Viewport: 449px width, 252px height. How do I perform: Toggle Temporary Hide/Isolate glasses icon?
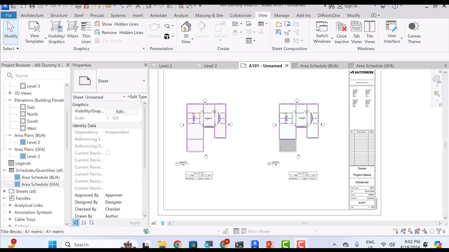point(154,223)
